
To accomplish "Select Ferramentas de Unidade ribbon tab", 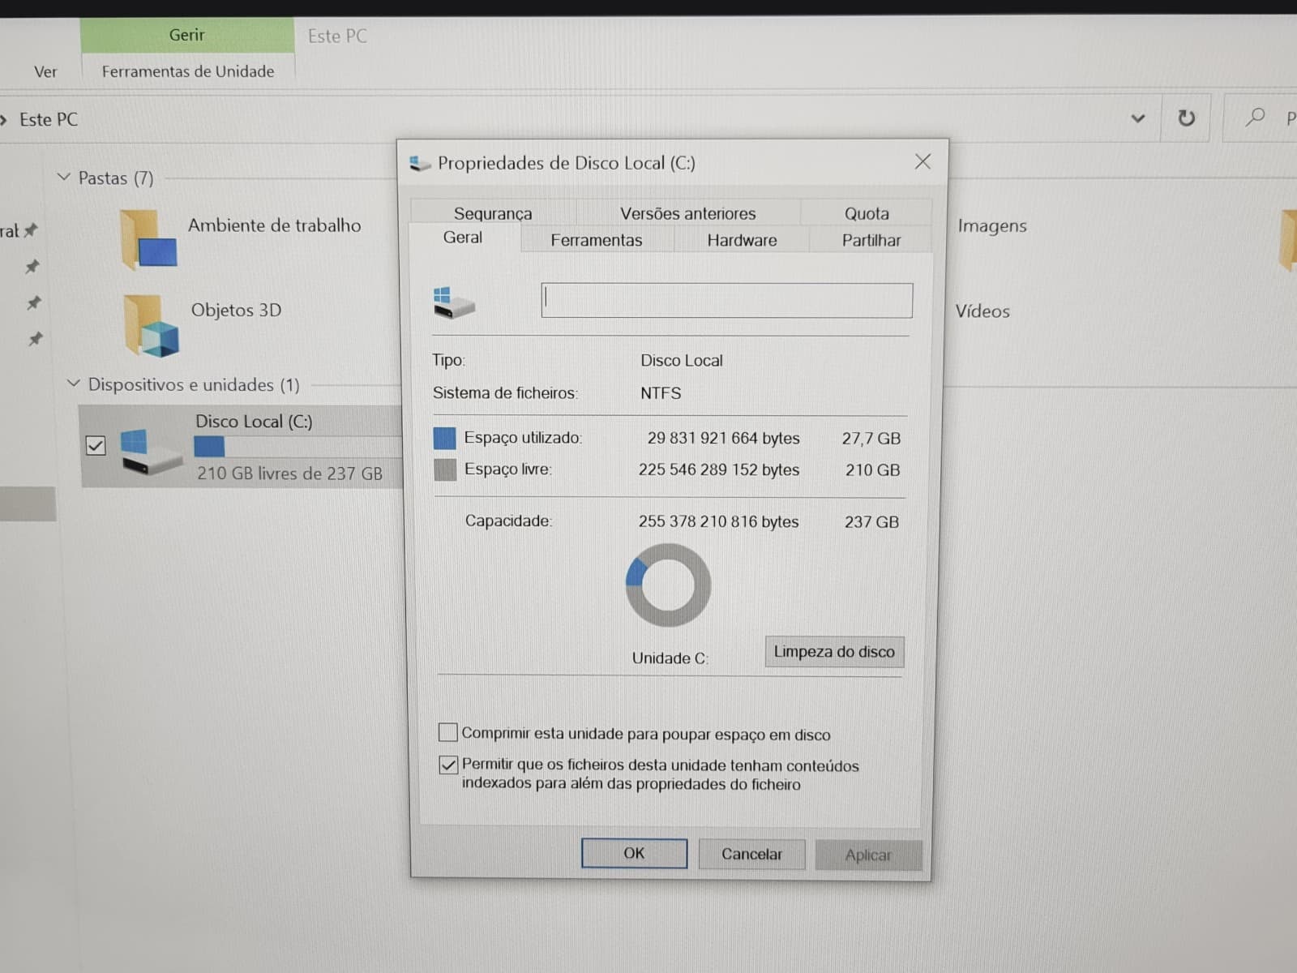I will tap(187, 71).
